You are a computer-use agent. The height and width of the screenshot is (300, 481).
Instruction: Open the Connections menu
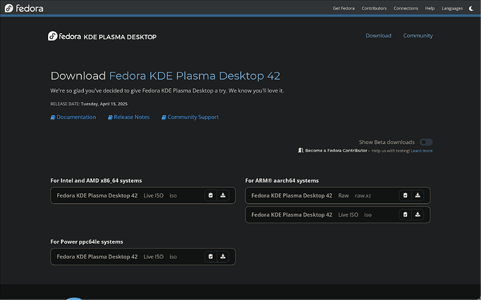pyautogui.click(x=406, y=8)
